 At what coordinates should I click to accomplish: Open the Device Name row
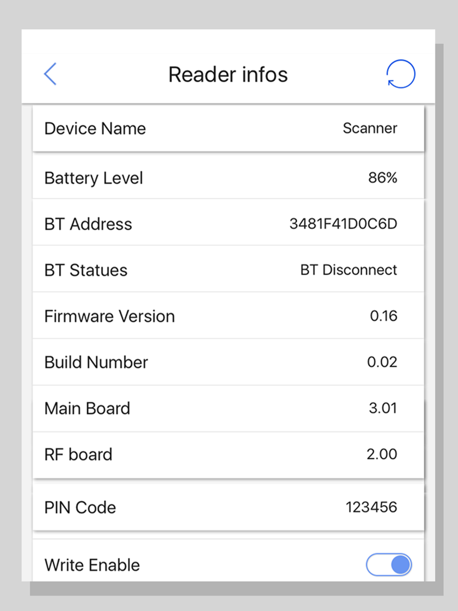click(228, 128)
